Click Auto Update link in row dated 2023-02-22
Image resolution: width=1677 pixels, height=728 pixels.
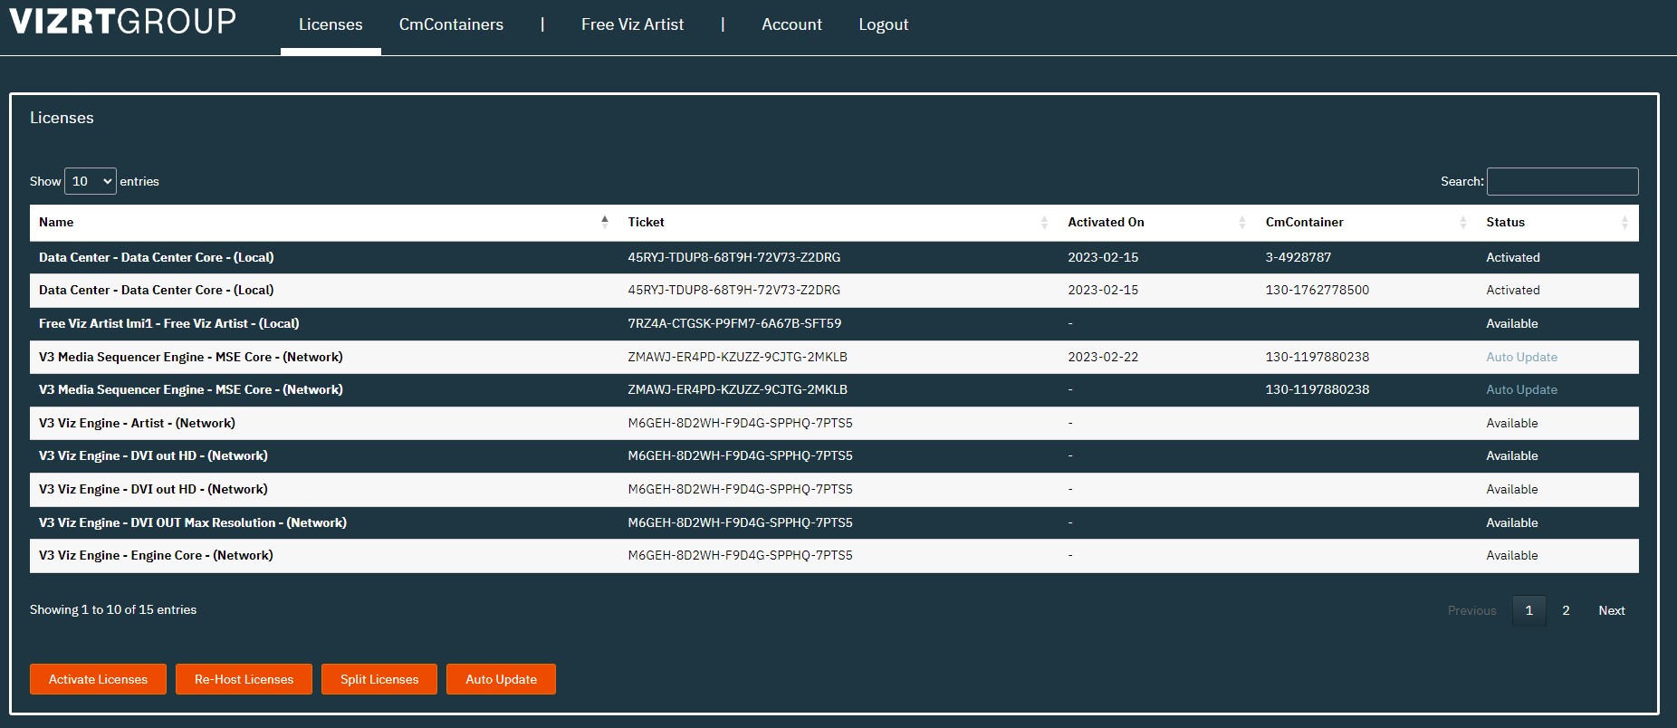click(x=1521, y=357)
